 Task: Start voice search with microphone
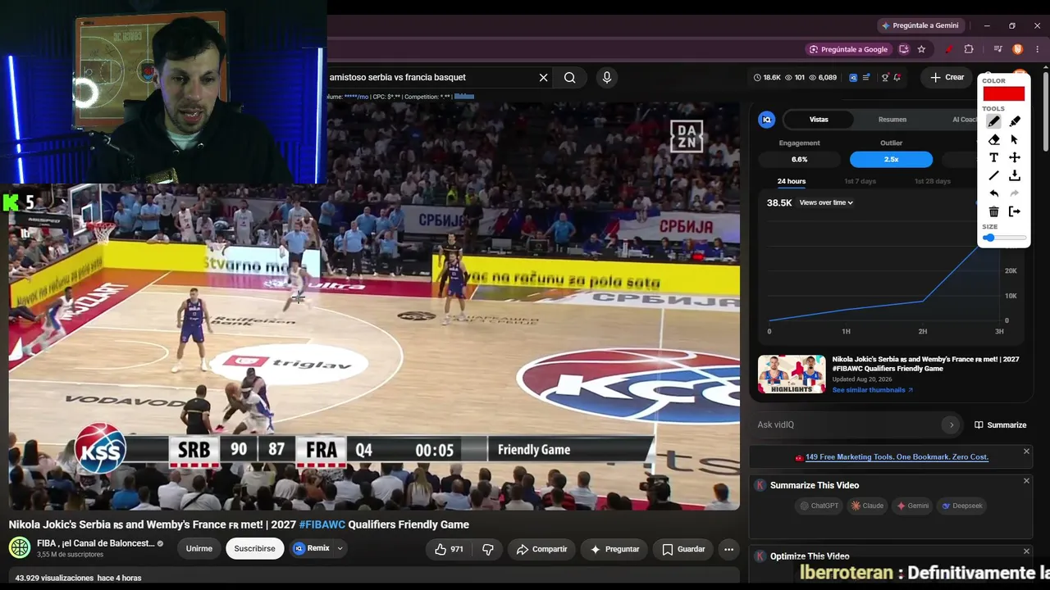(607, 78)
